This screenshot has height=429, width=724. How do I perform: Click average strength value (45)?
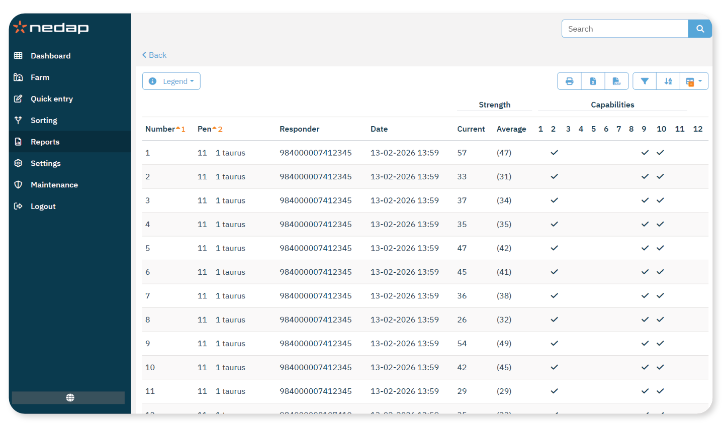(x=504, y=368)
